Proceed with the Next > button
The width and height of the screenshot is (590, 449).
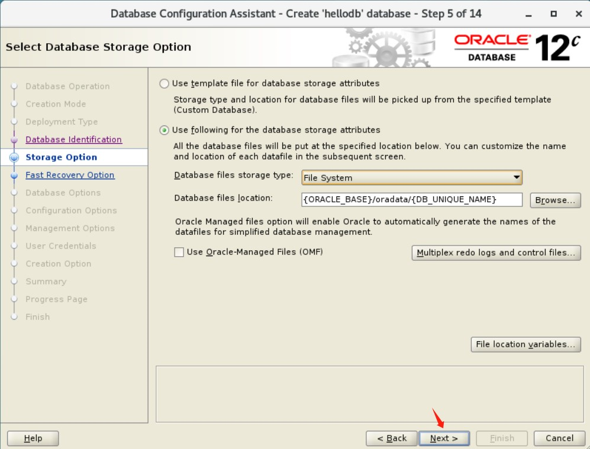point(444,438)
